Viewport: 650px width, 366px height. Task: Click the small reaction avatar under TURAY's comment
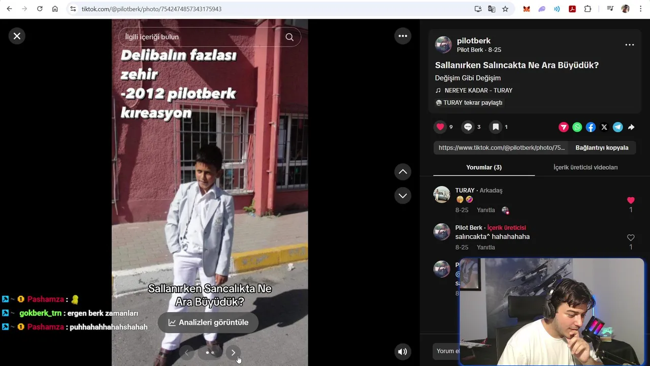(505, 210)
